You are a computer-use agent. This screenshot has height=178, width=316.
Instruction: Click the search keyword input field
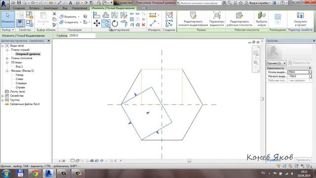click(200, 3)
